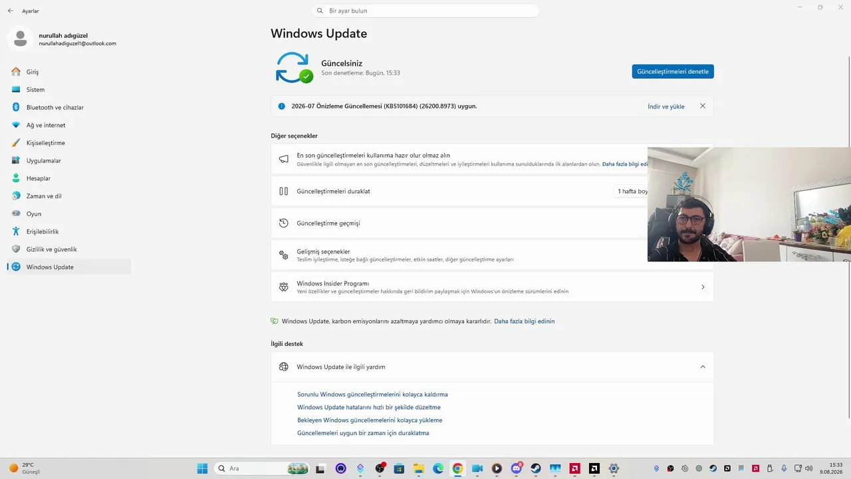851x479 pixels.
Task: Open File Explorer from the taskbar
Action: pos(419,468)
